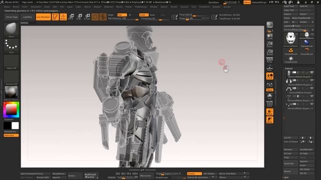The height and width of the screenshot is (180, 321).
Task: Open the SubTool Master plugin
Action: [90, 175]
